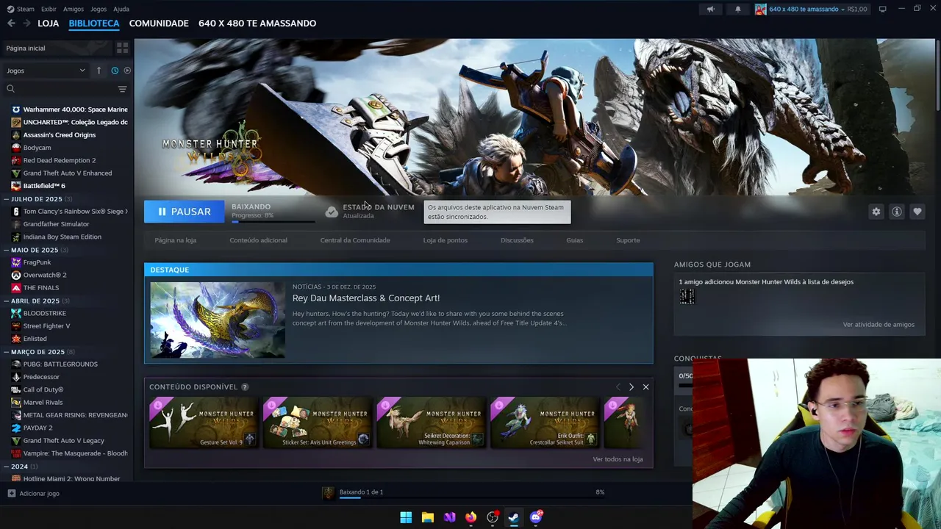Click the Steam taskbar icon
The height and width of the screenshot is (529, 941).
[x=514, y=517]
